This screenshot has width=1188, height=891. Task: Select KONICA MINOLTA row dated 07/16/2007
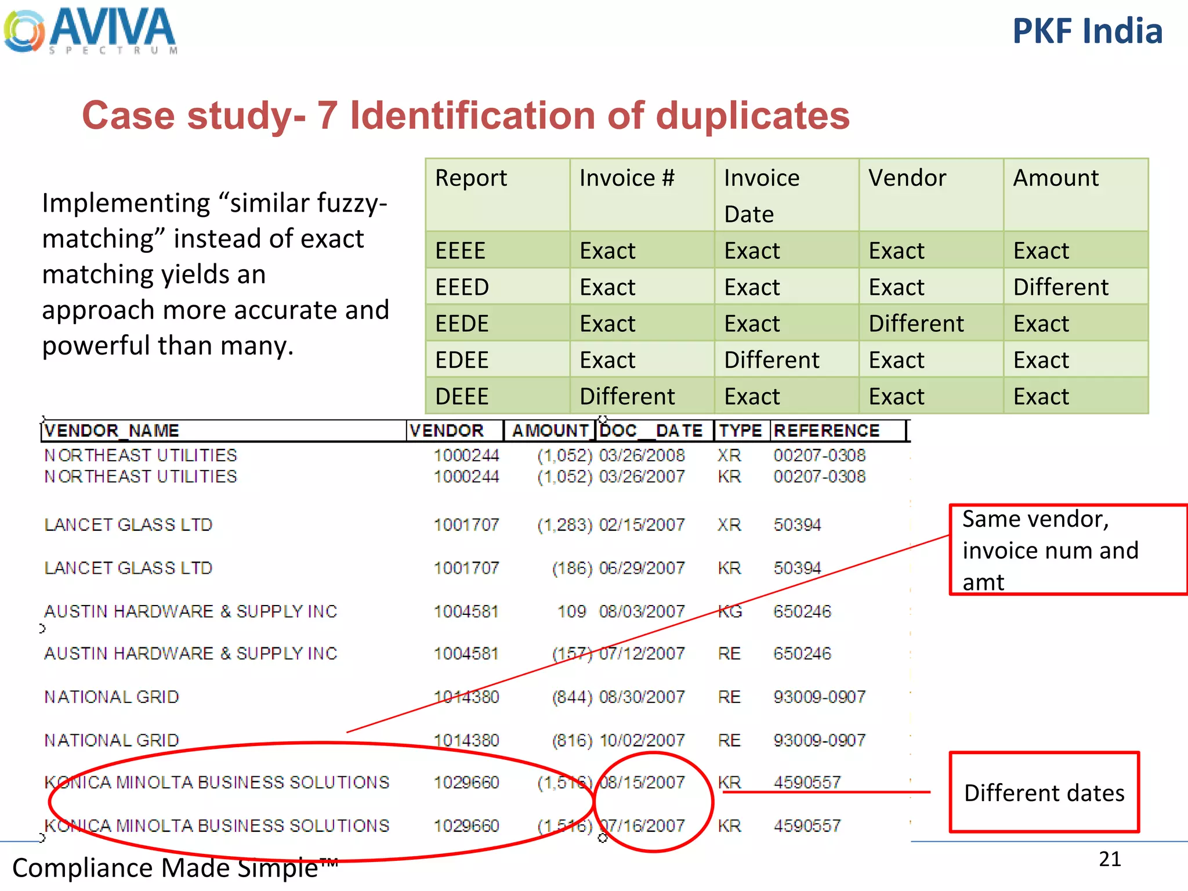443,826
